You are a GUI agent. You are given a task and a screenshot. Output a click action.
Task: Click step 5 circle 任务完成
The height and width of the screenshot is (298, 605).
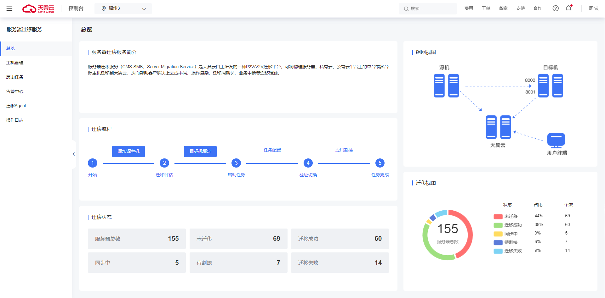[380, 163]
